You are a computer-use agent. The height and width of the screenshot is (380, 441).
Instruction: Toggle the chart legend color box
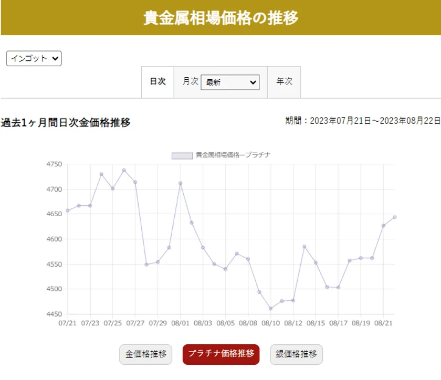[182, 155]
